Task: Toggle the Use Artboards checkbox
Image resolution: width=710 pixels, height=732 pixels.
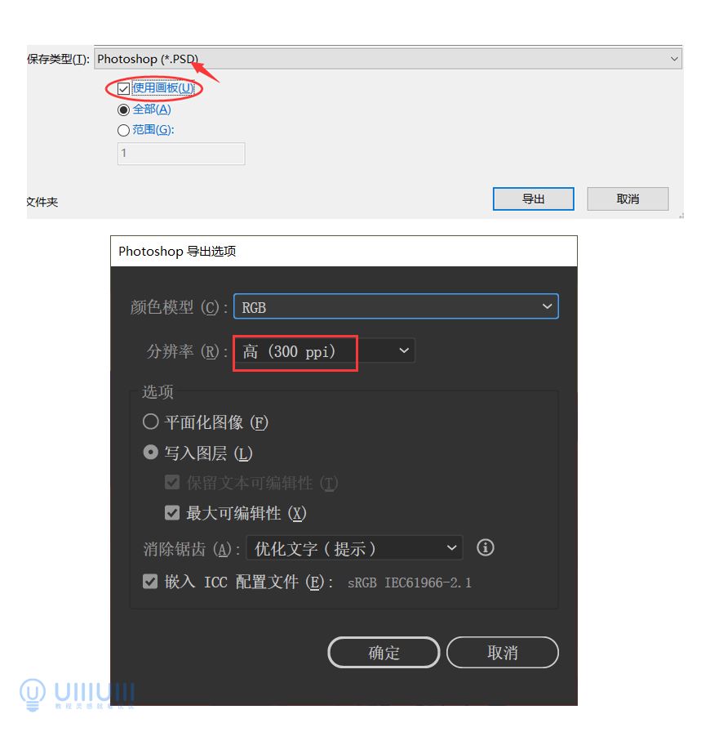Action: [123, 89]
